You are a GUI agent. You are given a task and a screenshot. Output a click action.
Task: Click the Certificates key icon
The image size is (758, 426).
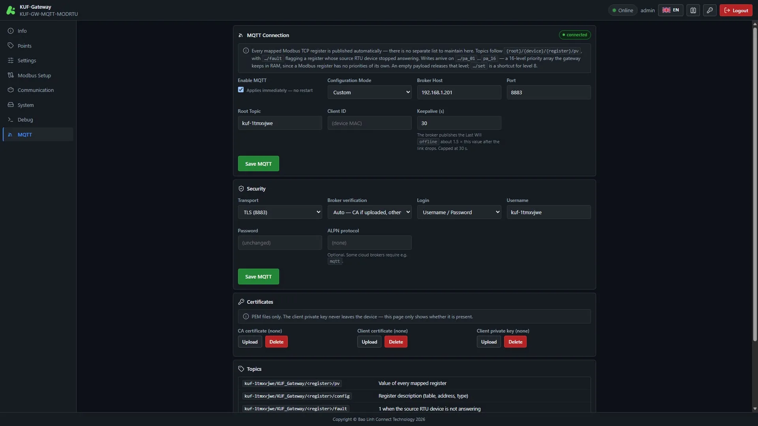241,302
